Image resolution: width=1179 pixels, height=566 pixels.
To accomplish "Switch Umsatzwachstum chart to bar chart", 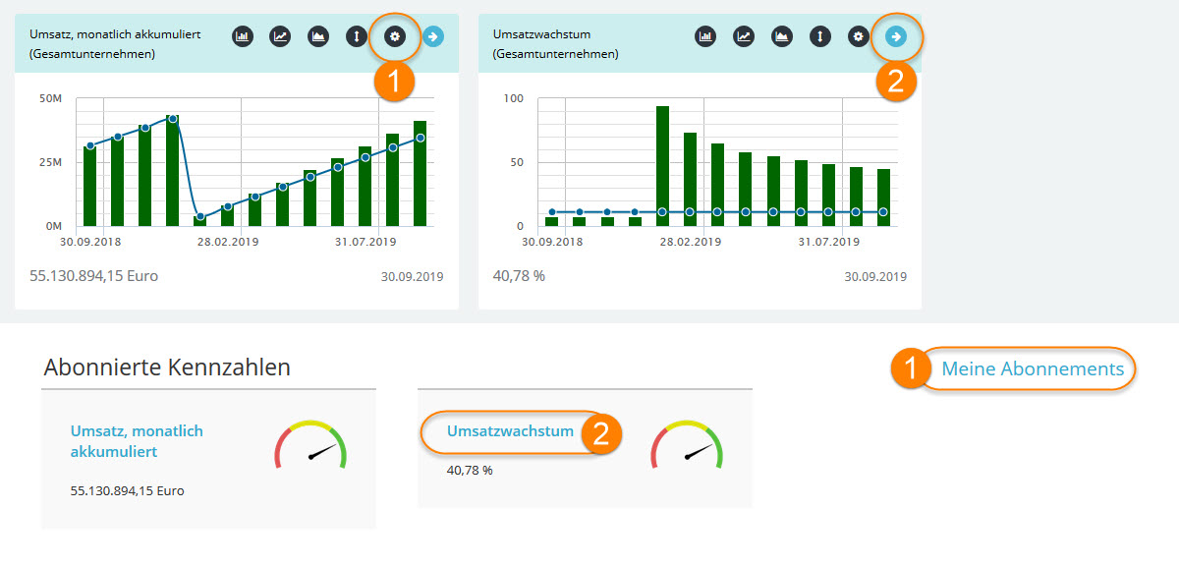I will (705, 37).
